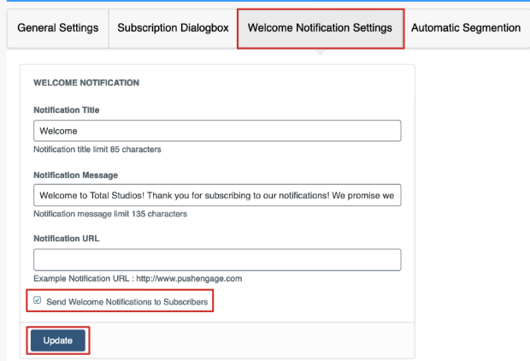Click the blue progress bar at top
Viewport: 530px width, 361px height.
(268, 1)
